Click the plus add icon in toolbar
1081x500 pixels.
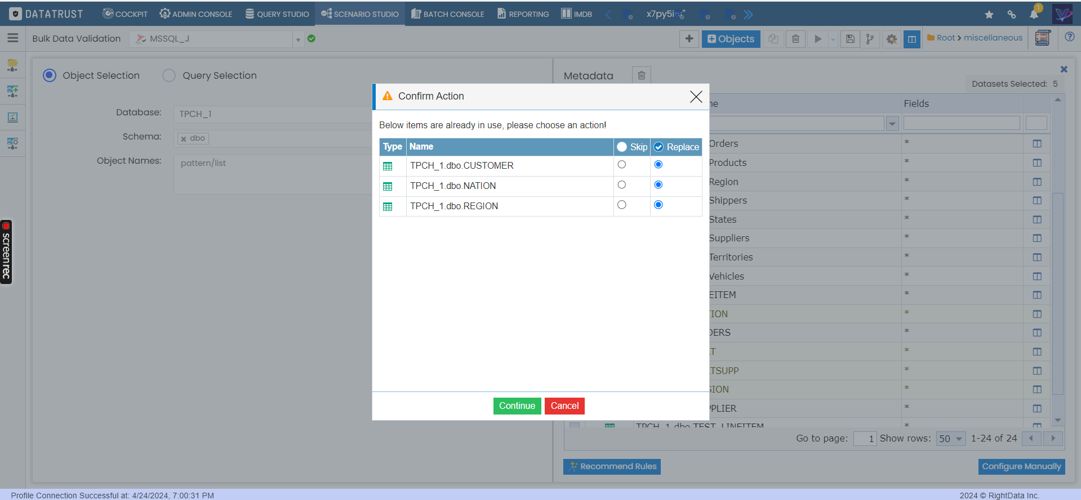tap(688, 39)
